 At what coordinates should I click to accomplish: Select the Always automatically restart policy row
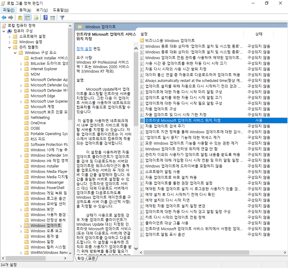[194, 80]
